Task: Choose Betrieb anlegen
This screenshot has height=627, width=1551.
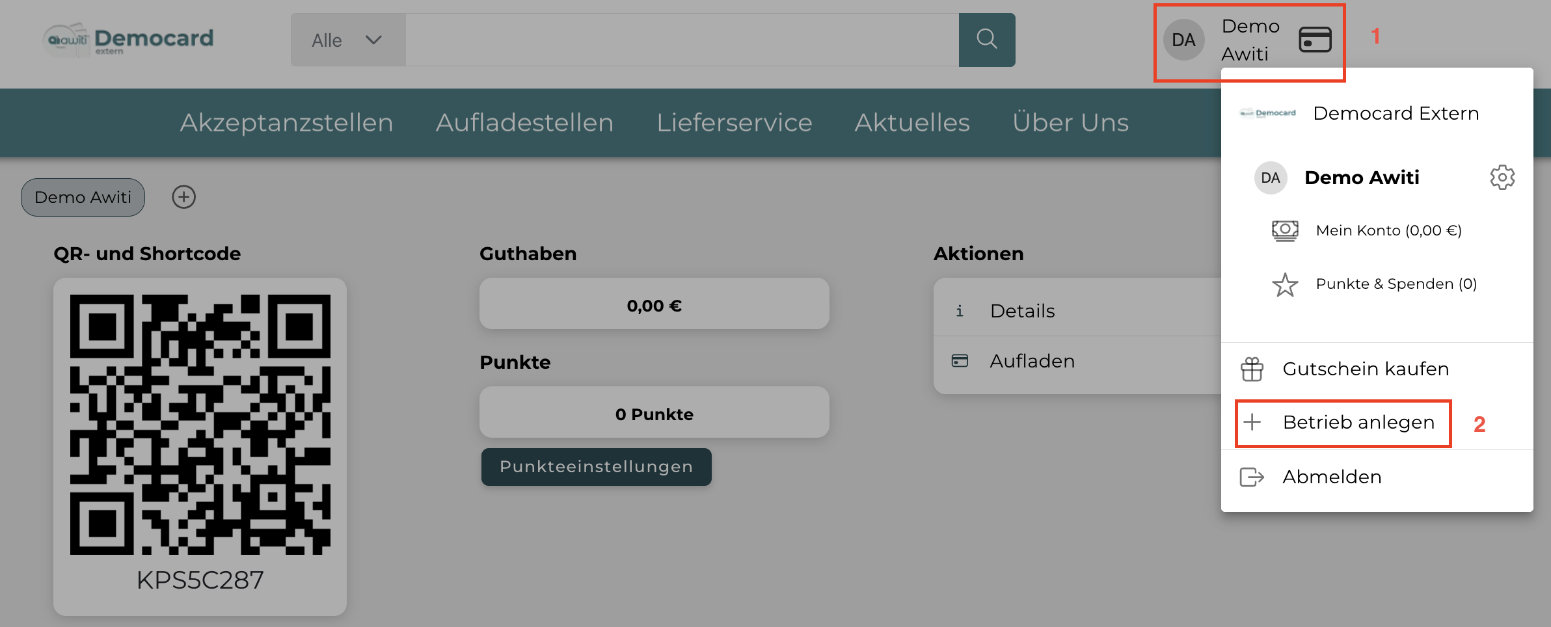Action: [1358, 423]
